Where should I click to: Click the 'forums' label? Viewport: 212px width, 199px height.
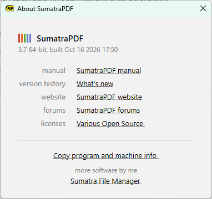(54, 111)
